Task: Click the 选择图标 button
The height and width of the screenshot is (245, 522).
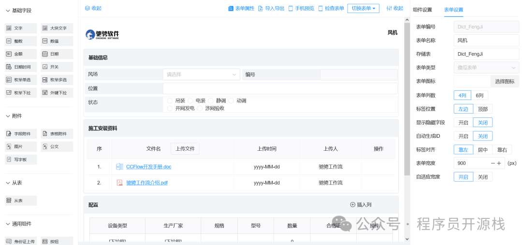Action: pos(505,81)
